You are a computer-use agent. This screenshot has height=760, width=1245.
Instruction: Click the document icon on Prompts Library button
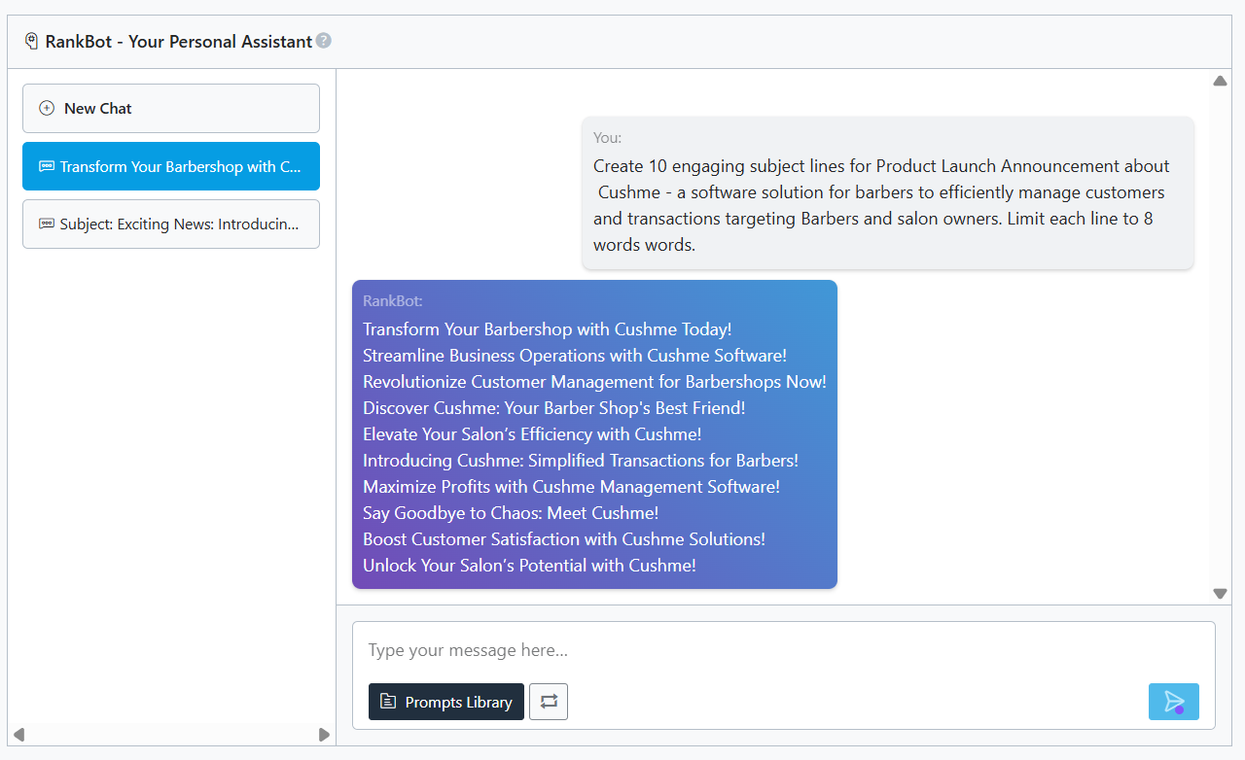tap(387, 702)
